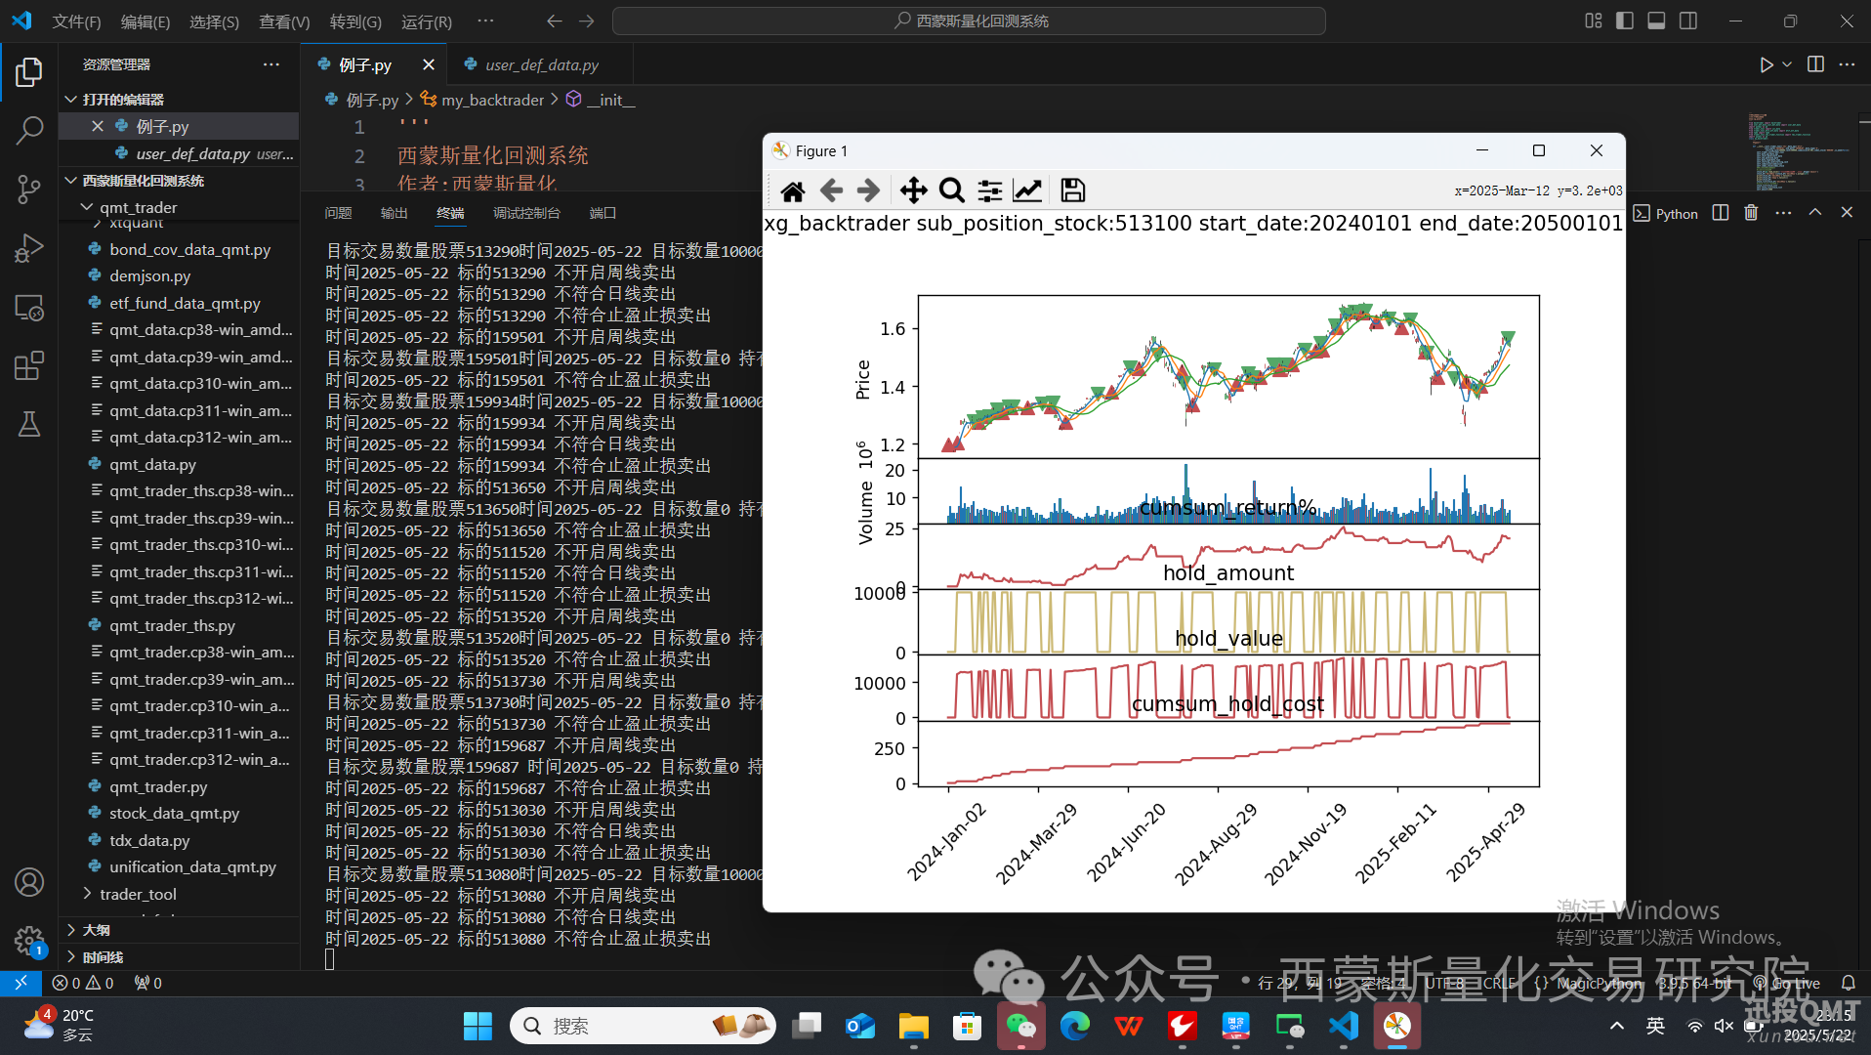
Task: Kill the terminal with trash icon
Action: (1751, 213)
